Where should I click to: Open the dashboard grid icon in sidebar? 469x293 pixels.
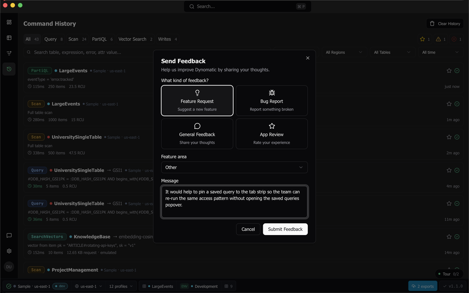pyautogui.click(x=9, y=22)
